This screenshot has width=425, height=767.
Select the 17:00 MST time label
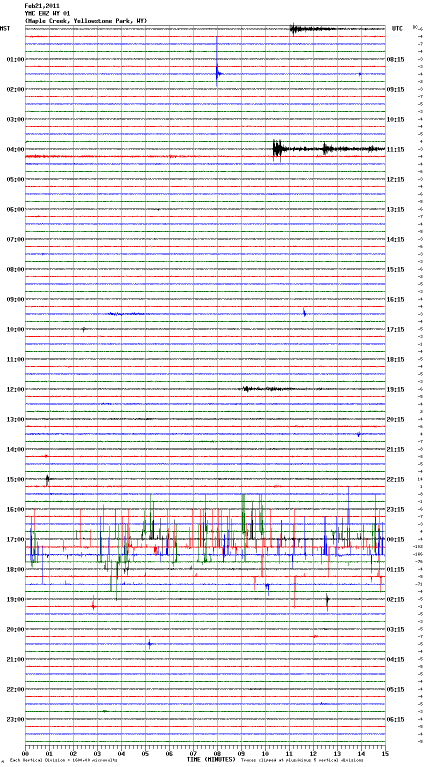(x=15, y=539)
